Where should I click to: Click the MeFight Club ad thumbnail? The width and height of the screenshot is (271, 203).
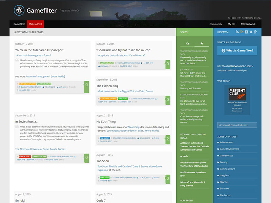pos(237,94)
